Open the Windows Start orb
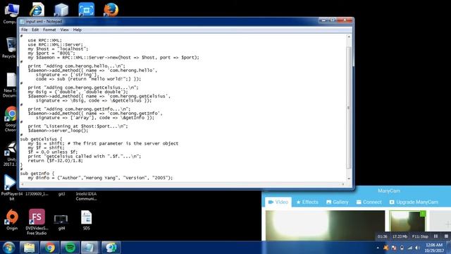Screen dimensions: 451x254 point(8,248)
